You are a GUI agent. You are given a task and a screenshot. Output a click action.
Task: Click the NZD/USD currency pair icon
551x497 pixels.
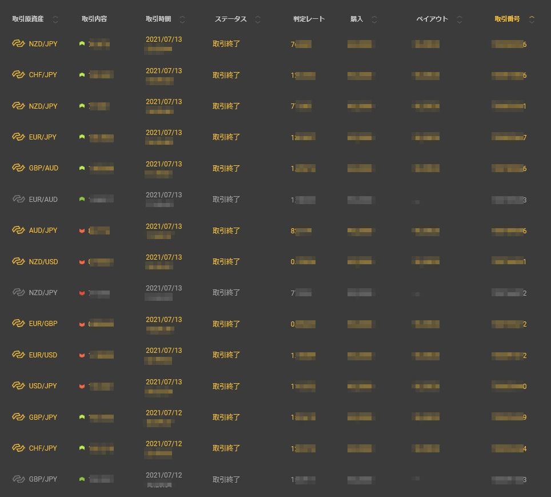point(18,262)
